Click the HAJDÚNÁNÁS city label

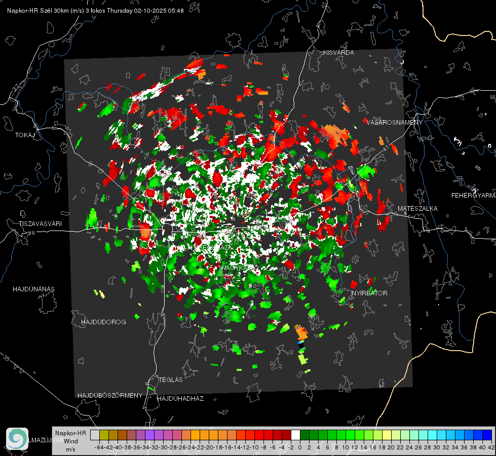(x=33, y=289)
